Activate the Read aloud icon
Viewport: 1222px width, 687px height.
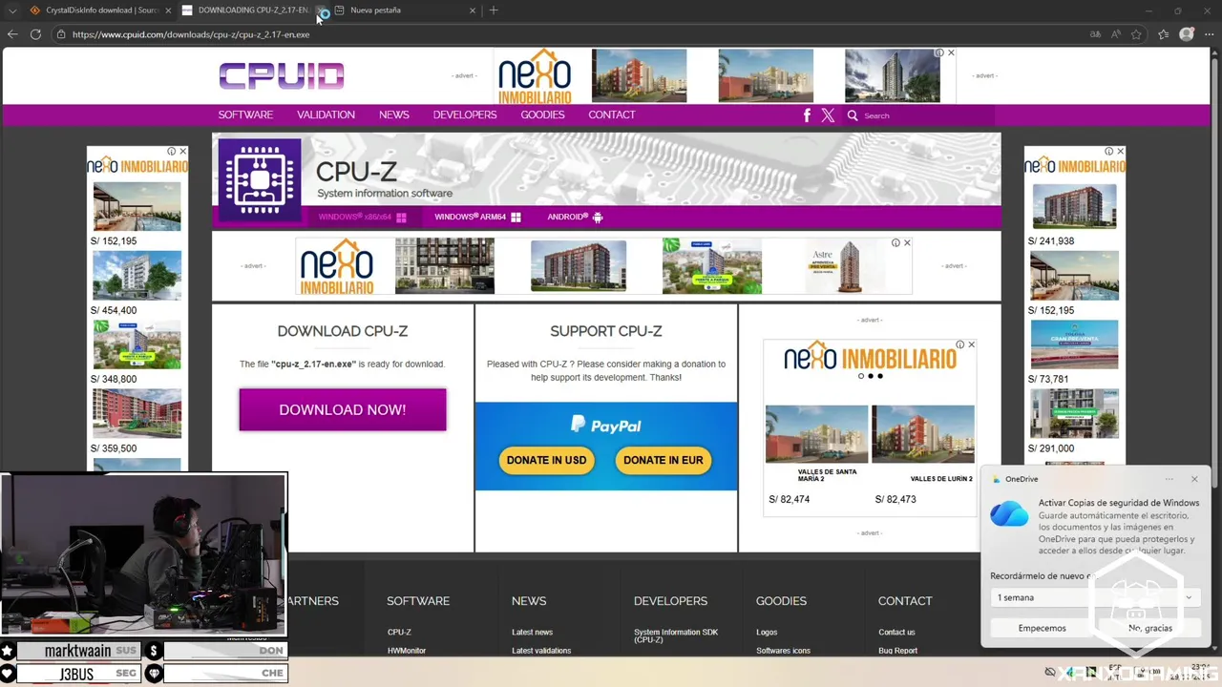[1116, 34]
